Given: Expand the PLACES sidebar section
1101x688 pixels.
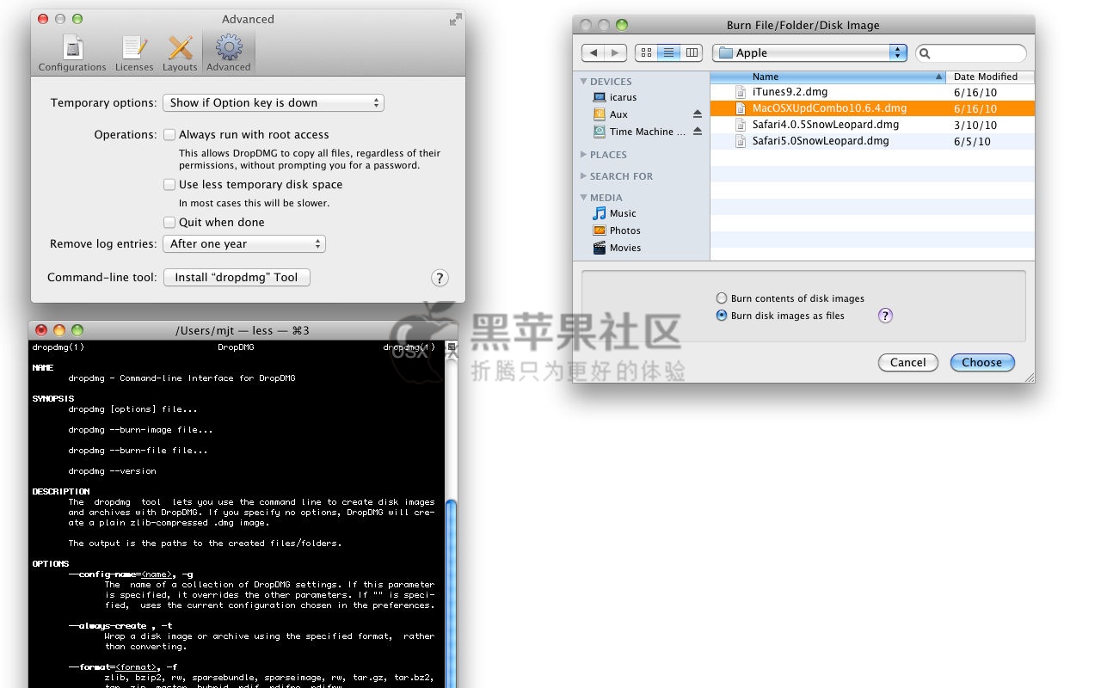Looking at the screenshot, I should pyautogui.click(x=584, y=155).
